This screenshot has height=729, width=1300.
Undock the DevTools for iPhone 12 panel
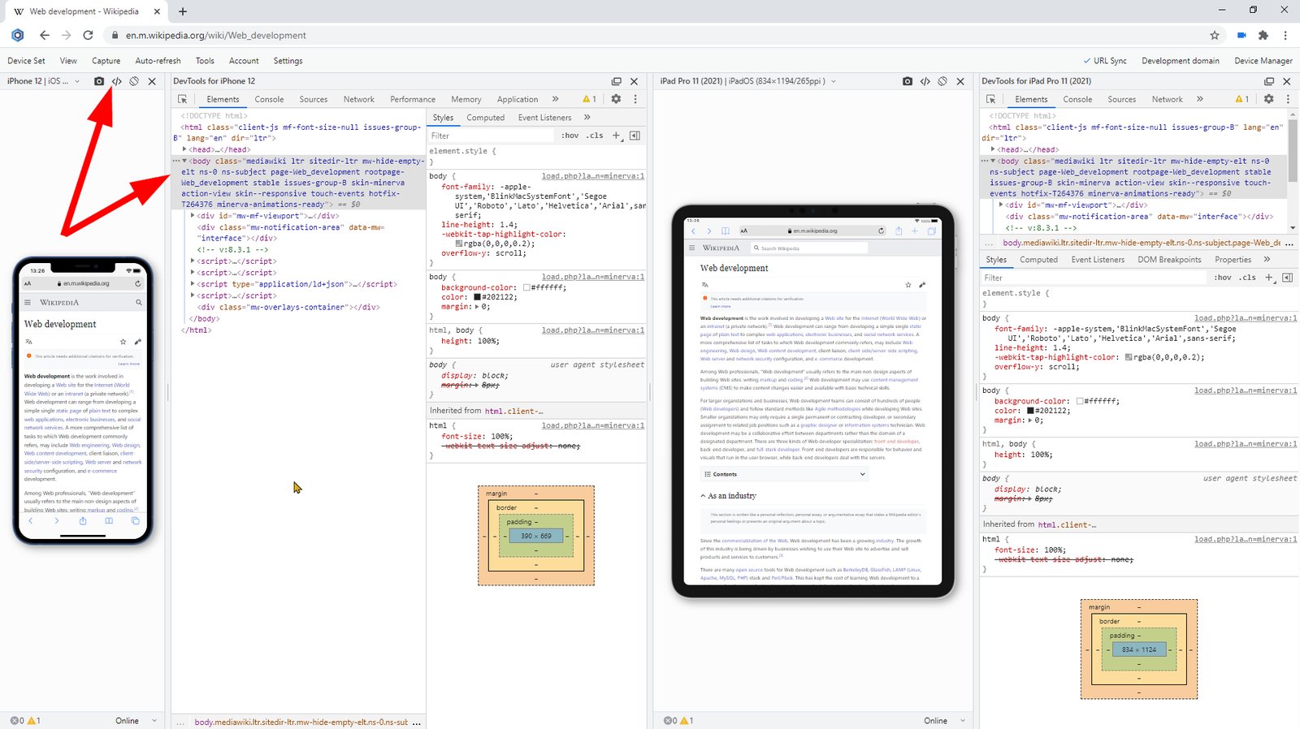point(617,81)
